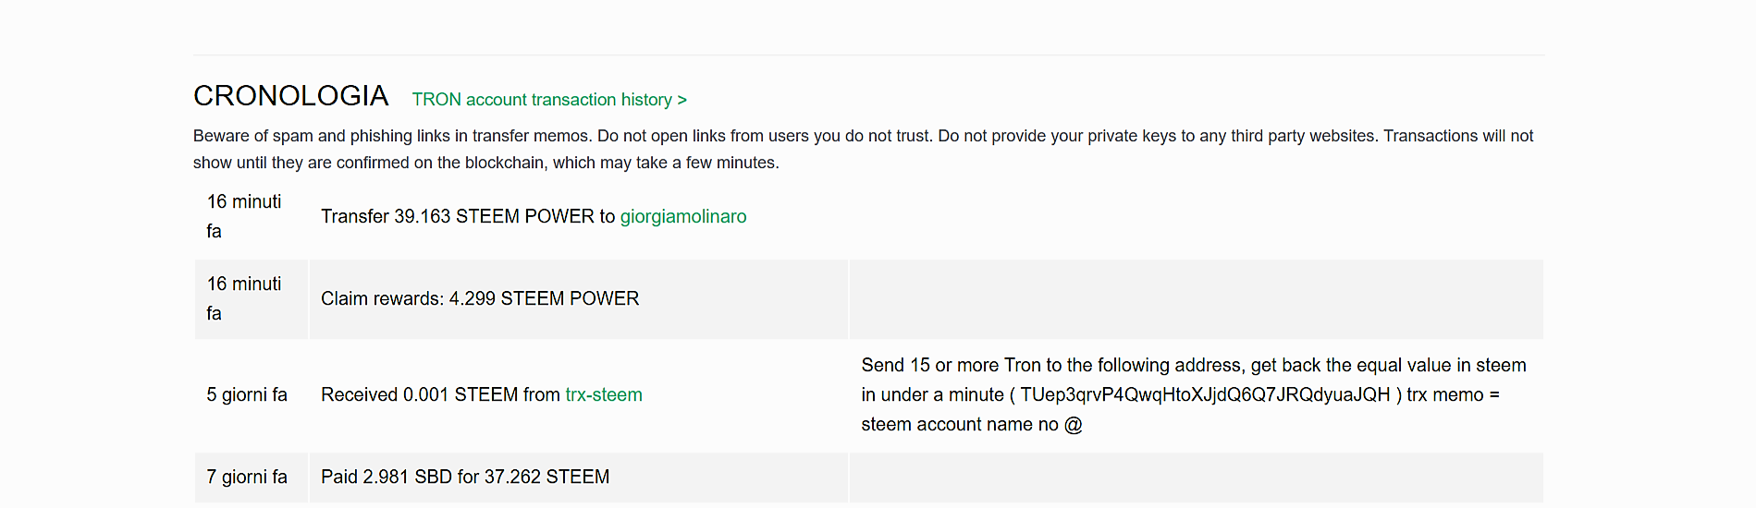This screenshot has height=508, width=1756.
Task: Click the Paid 2.981 SBD entry
Action: click(465, 477)
